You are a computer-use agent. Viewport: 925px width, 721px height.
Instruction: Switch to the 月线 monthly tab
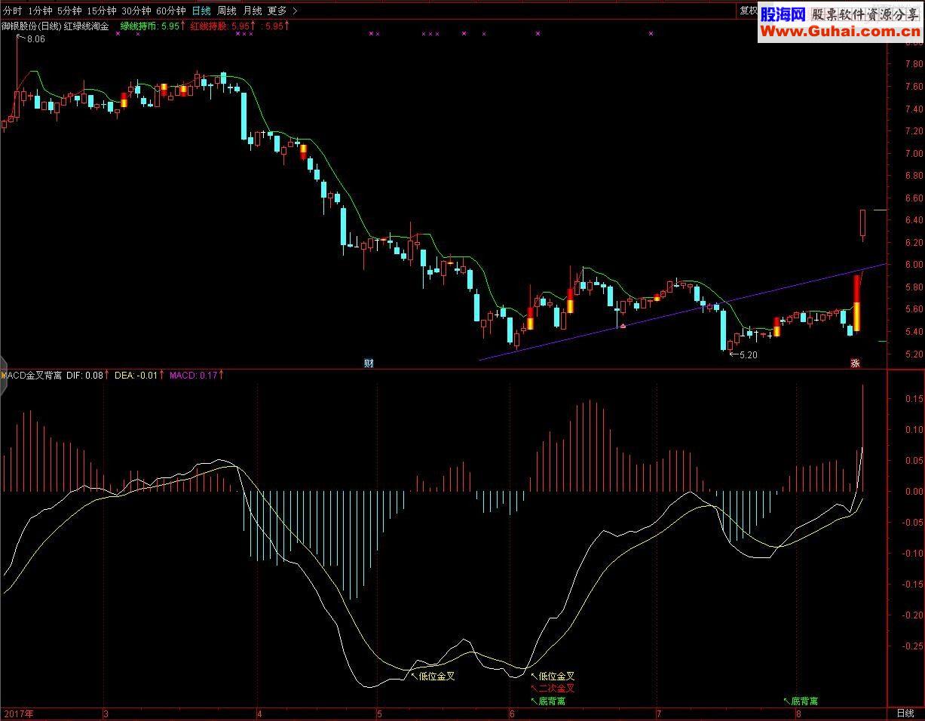[253, 11]
